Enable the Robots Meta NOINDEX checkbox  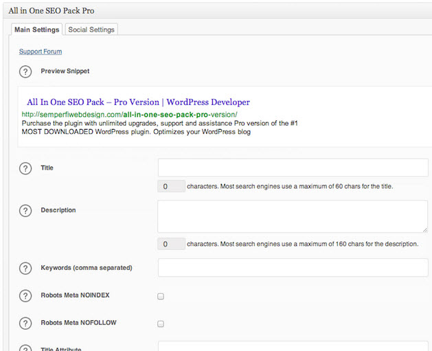[161, 297]
